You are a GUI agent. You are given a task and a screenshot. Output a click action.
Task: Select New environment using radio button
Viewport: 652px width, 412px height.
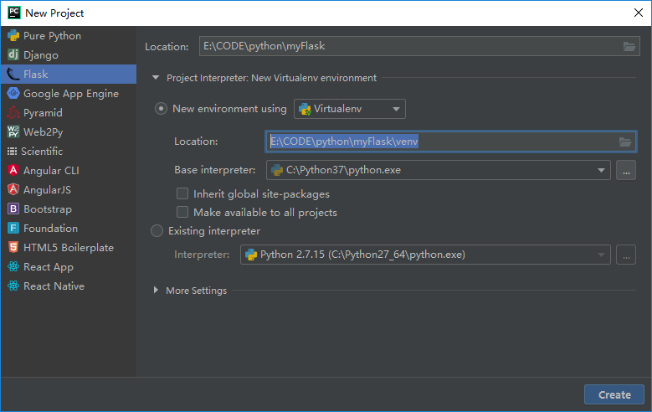pos(161,109)
